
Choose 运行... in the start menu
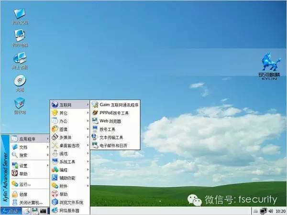[x=30, y=184]
